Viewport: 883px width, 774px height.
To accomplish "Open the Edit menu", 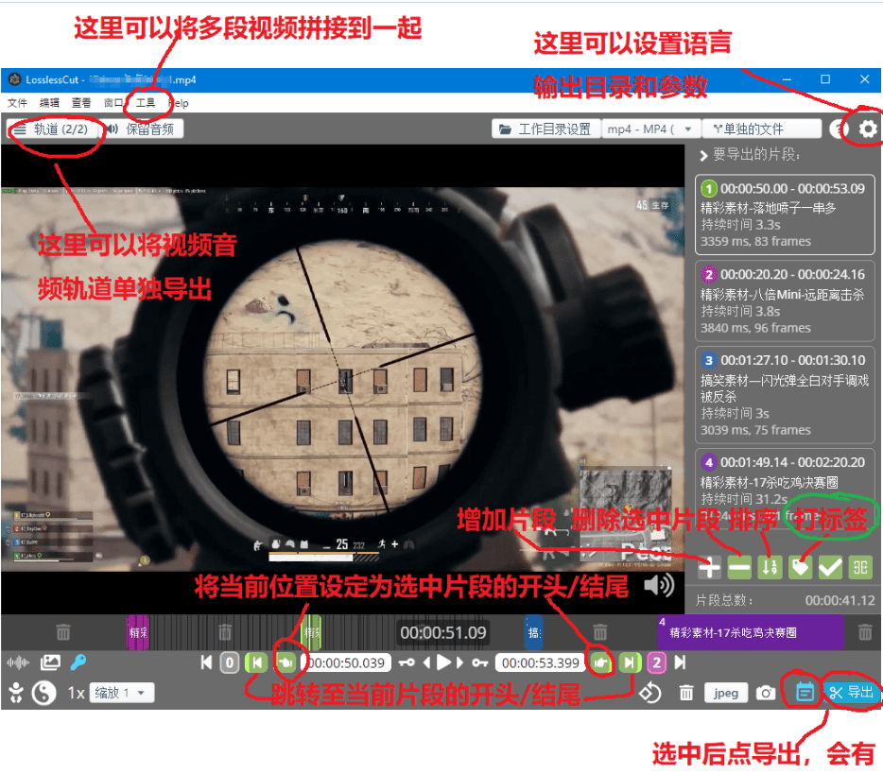I will click(x=49, y=102).
